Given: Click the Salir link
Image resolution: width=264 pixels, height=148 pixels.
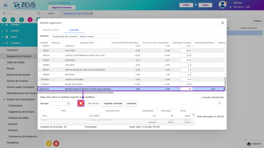Looking at the screenshot, I should click(248, 7).
